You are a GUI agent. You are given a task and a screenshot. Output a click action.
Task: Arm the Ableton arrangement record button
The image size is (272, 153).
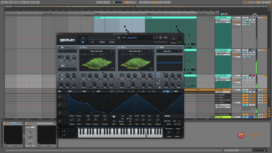click(x=120, y=2)
